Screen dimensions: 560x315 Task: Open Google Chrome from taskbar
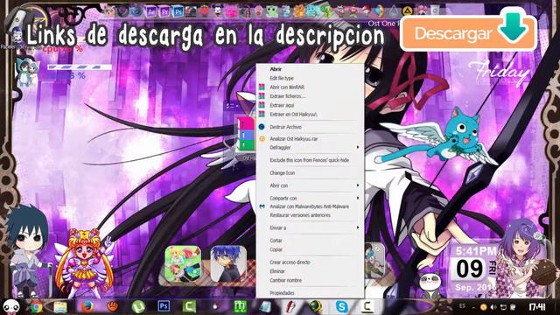36,306
